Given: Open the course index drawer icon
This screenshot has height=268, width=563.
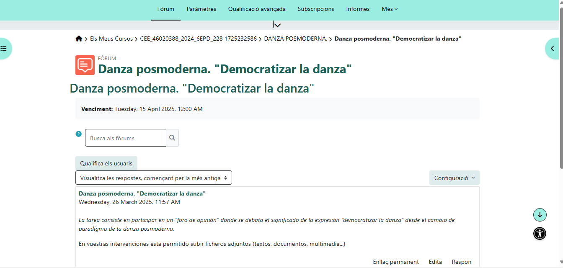Looking at the screenshot, I should click(x=4, y=49).
